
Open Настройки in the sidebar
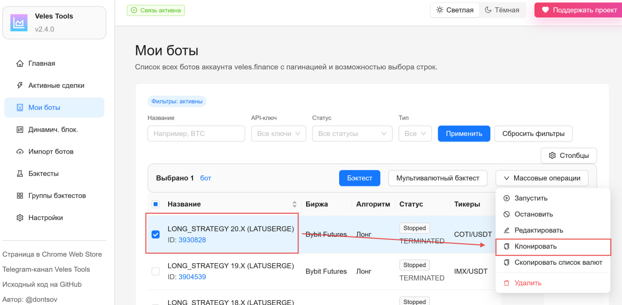point(54,218)
